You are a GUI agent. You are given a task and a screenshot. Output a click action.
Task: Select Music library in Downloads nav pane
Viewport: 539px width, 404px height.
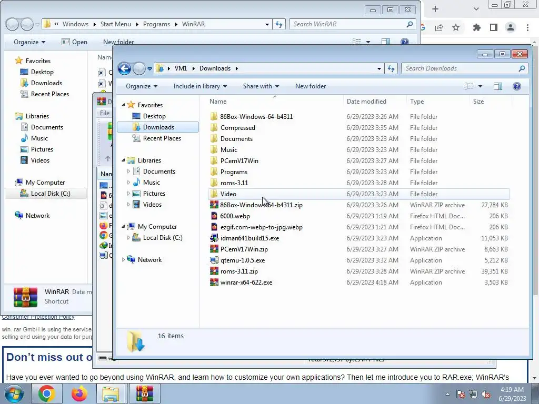(x=151, y=183)
